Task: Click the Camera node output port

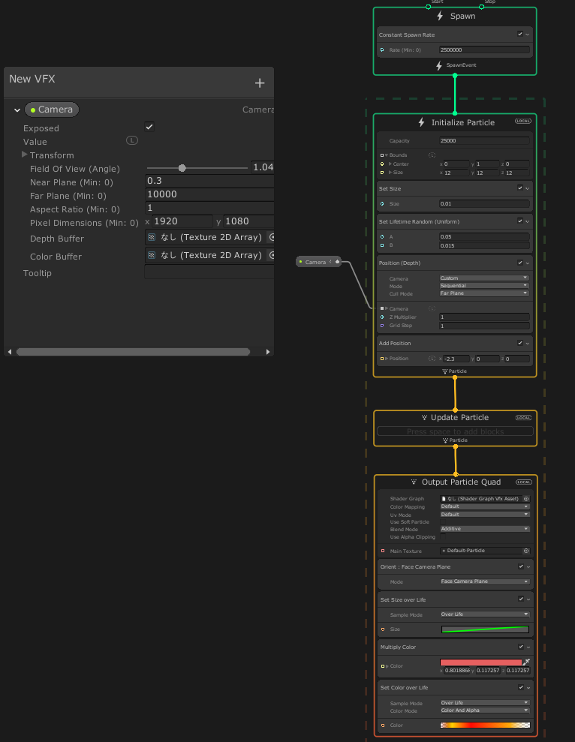Action: pyautogui.click(x=337, y=262)
